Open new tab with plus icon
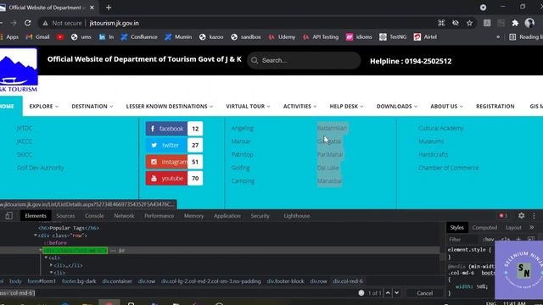Image resolution: width=543 pixels, height=305 pixels. (109, 8)
